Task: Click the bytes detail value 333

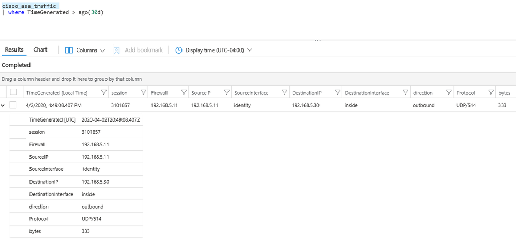Action: pyautogui.click(x=86, y=231)
